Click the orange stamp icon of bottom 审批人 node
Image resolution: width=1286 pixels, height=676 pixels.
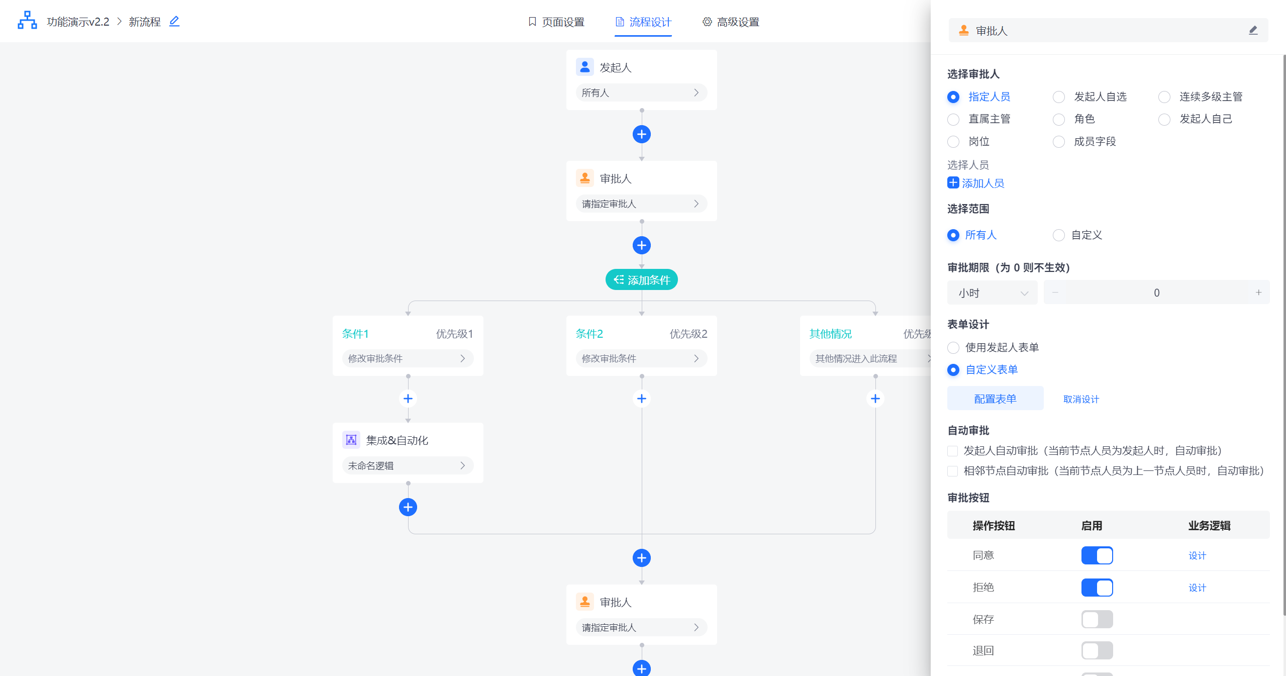tap(584, 602)
